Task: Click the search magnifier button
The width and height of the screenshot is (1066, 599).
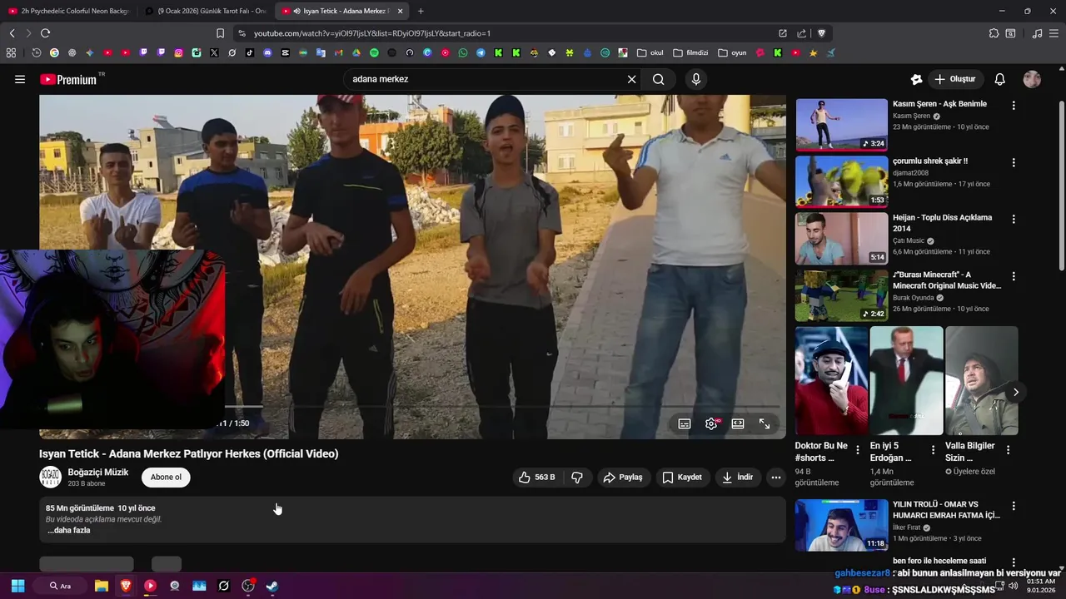Action: pos(659,79)
